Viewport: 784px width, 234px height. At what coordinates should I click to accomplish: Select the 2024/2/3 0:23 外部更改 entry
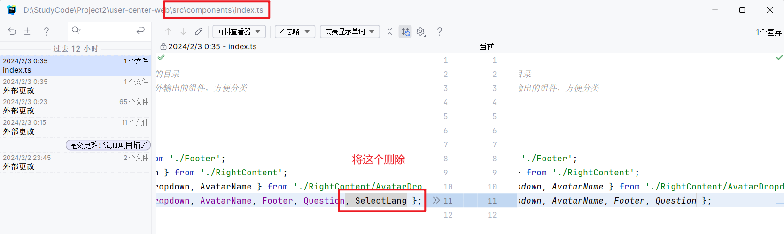[x=75, y=106]
